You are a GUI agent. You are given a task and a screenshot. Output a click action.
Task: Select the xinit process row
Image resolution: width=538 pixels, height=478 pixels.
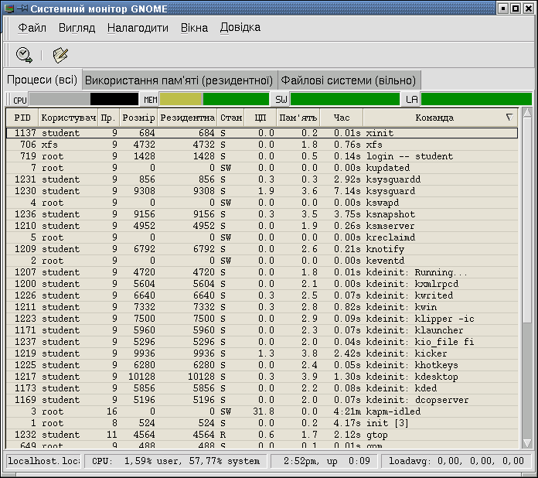262,133
